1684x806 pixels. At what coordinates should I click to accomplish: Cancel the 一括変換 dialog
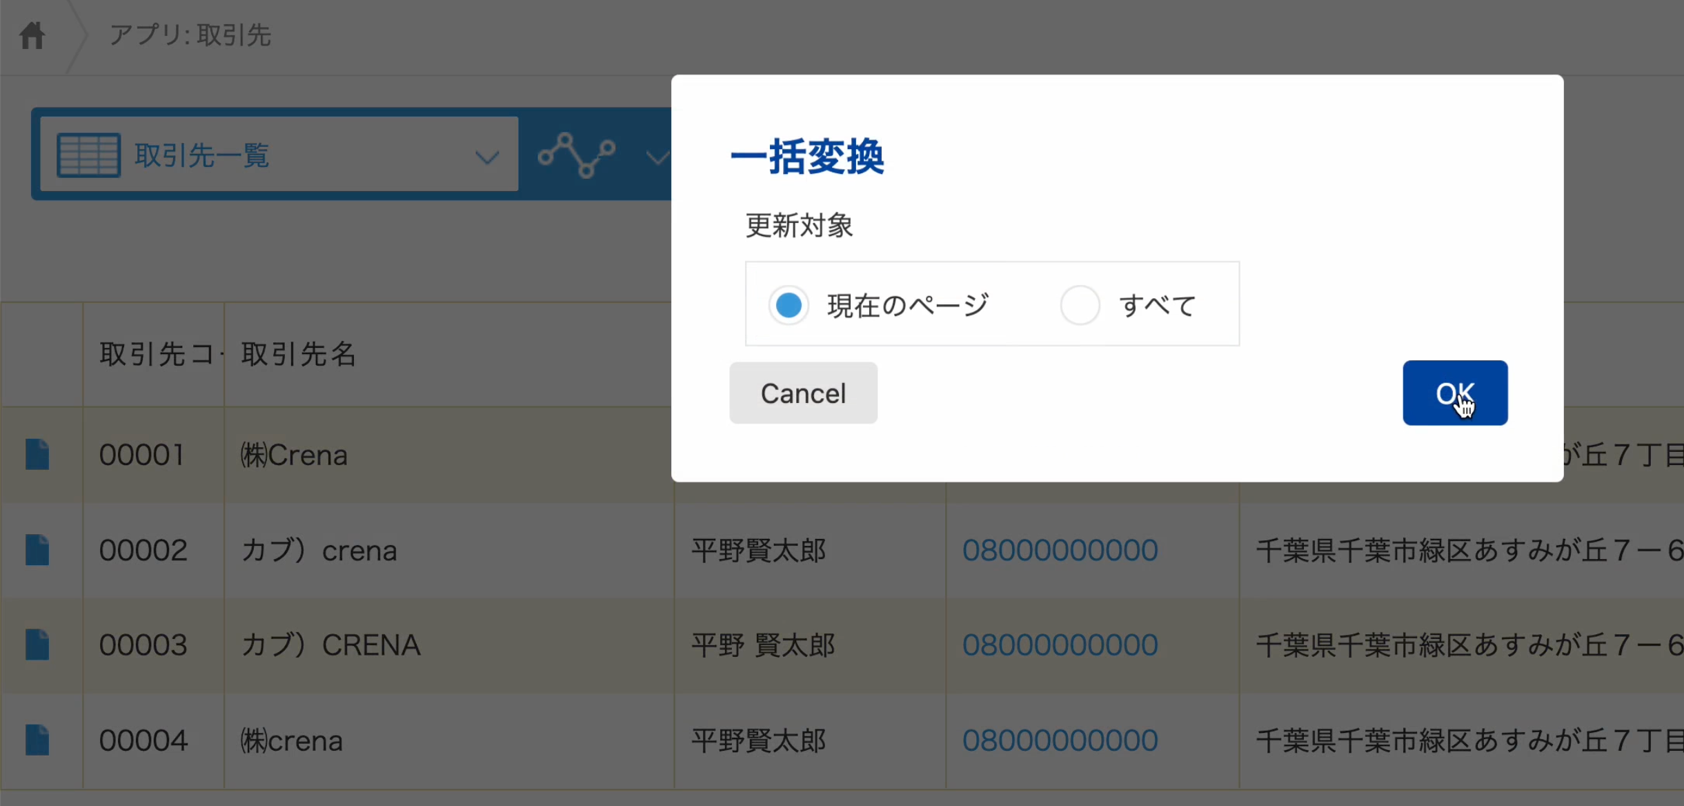(803, 393)
